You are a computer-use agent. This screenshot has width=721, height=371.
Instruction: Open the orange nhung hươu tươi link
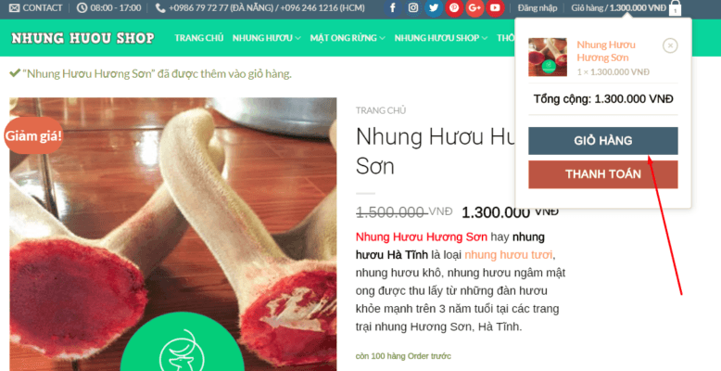tap(509, 254)
